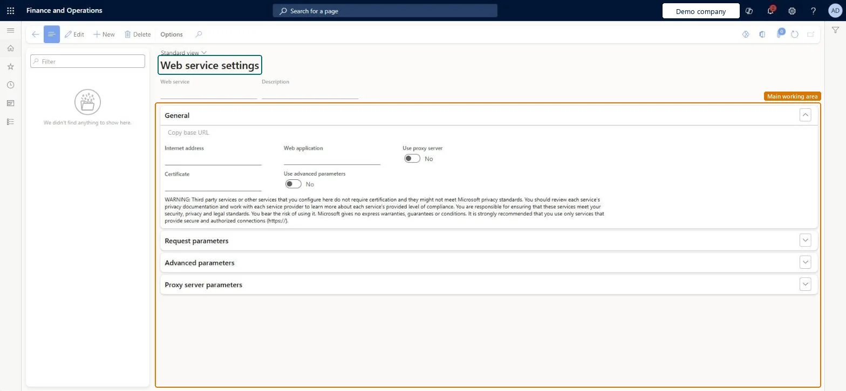Screen dimensions: 846x391
Task: Open Modules list icon in sidebar
Action: click(10, 122)
